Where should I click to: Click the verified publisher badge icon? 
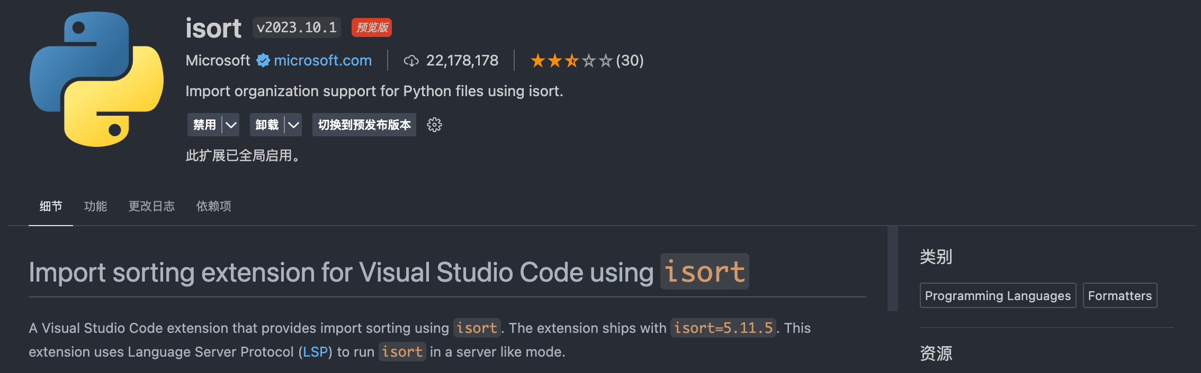point(263,61)
